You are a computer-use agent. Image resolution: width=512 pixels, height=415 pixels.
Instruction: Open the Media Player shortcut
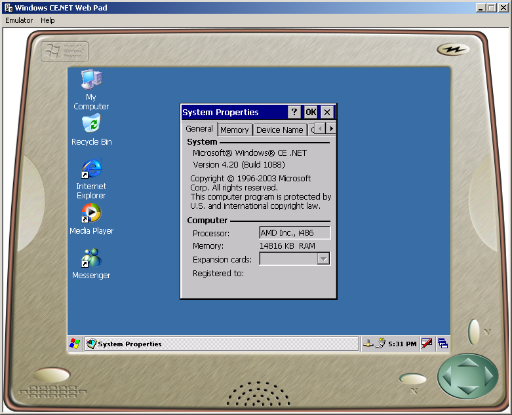point(91,219)
